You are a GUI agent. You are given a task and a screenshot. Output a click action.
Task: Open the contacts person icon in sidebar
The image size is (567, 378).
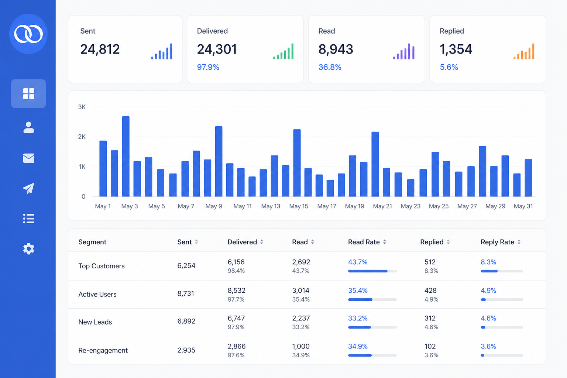pos(28,127)
